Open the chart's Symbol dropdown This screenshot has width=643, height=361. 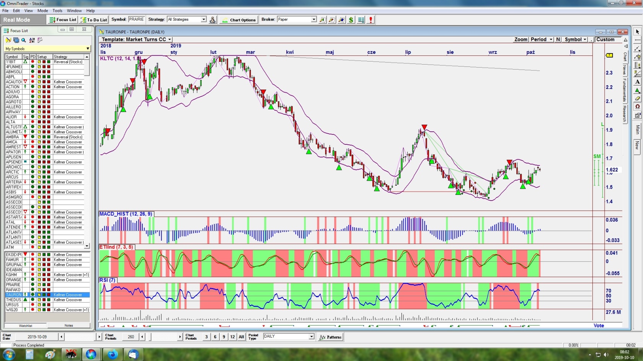(575, 39)
